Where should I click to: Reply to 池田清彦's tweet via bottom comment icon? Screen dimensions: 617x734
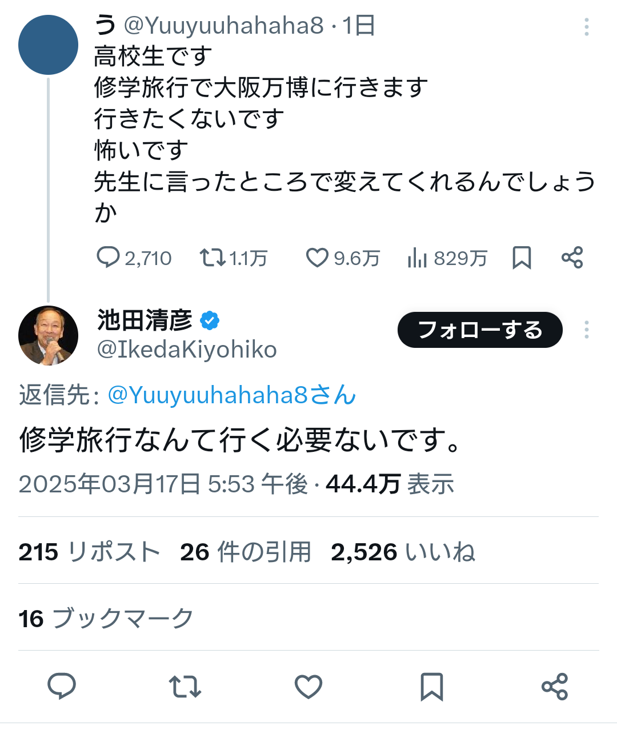point(62,686)
